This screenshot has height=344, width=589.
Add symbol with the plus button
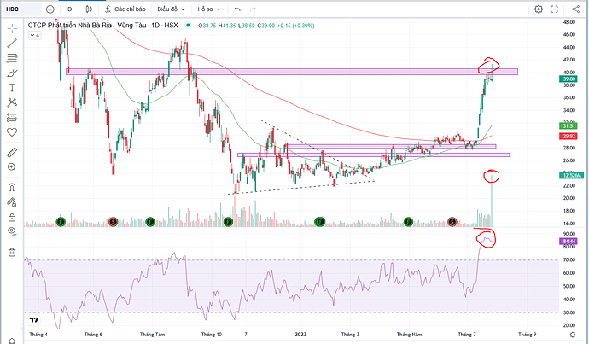tap(50, 9)
